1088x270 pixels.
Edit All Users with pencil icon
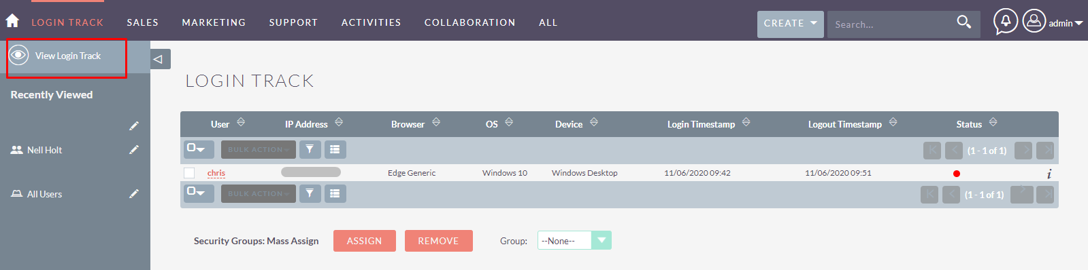tap(134, 193)
